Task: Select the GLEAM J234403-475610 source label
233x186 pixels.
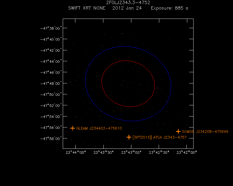Action: (x=99, y=128)
